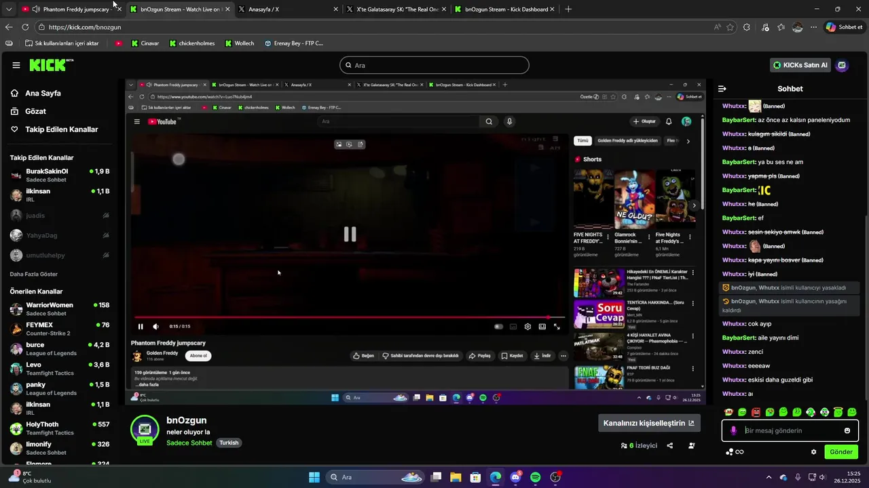The height and width of the screenshot is (488, 869).
Task: Click the Kick search box Ara
Action: pyautogui.click(x=434, y=65)
